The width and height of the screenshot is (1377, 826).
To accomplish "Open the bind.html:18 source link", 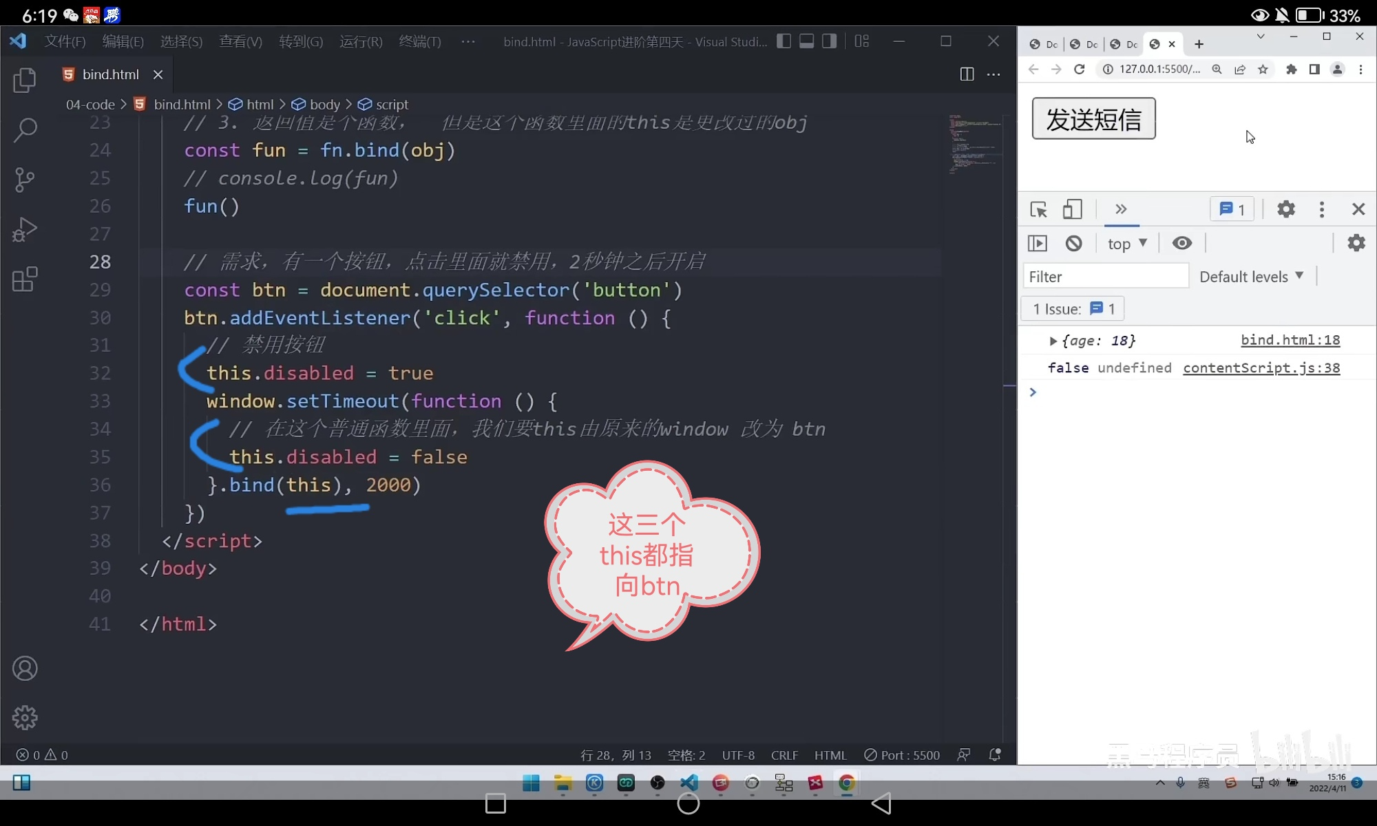I will pyautogui.click(x=1290, y=340).
